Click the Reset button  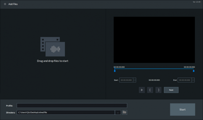(171, 90)
